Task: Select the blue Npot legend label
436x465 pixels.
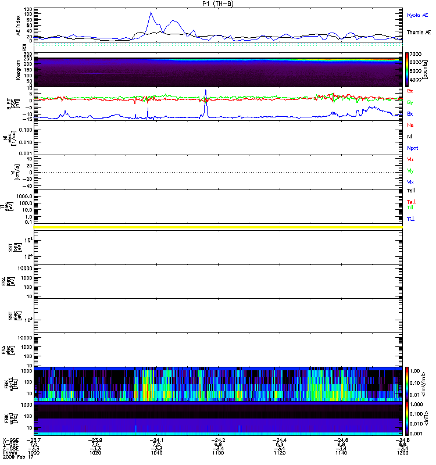Action: tap(413, 148)
